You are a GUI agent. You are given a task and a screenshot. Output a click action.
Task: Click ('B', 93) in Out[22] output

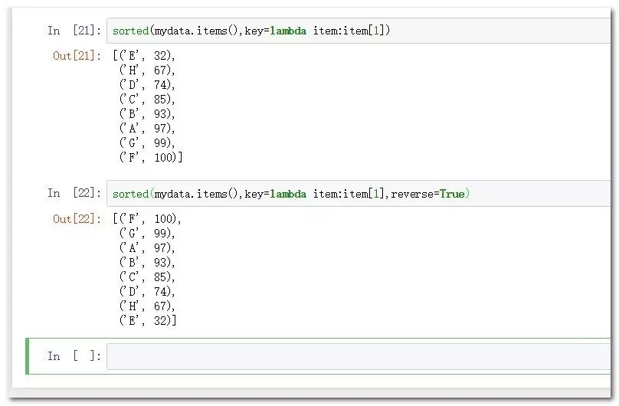(x=147, y=263)
